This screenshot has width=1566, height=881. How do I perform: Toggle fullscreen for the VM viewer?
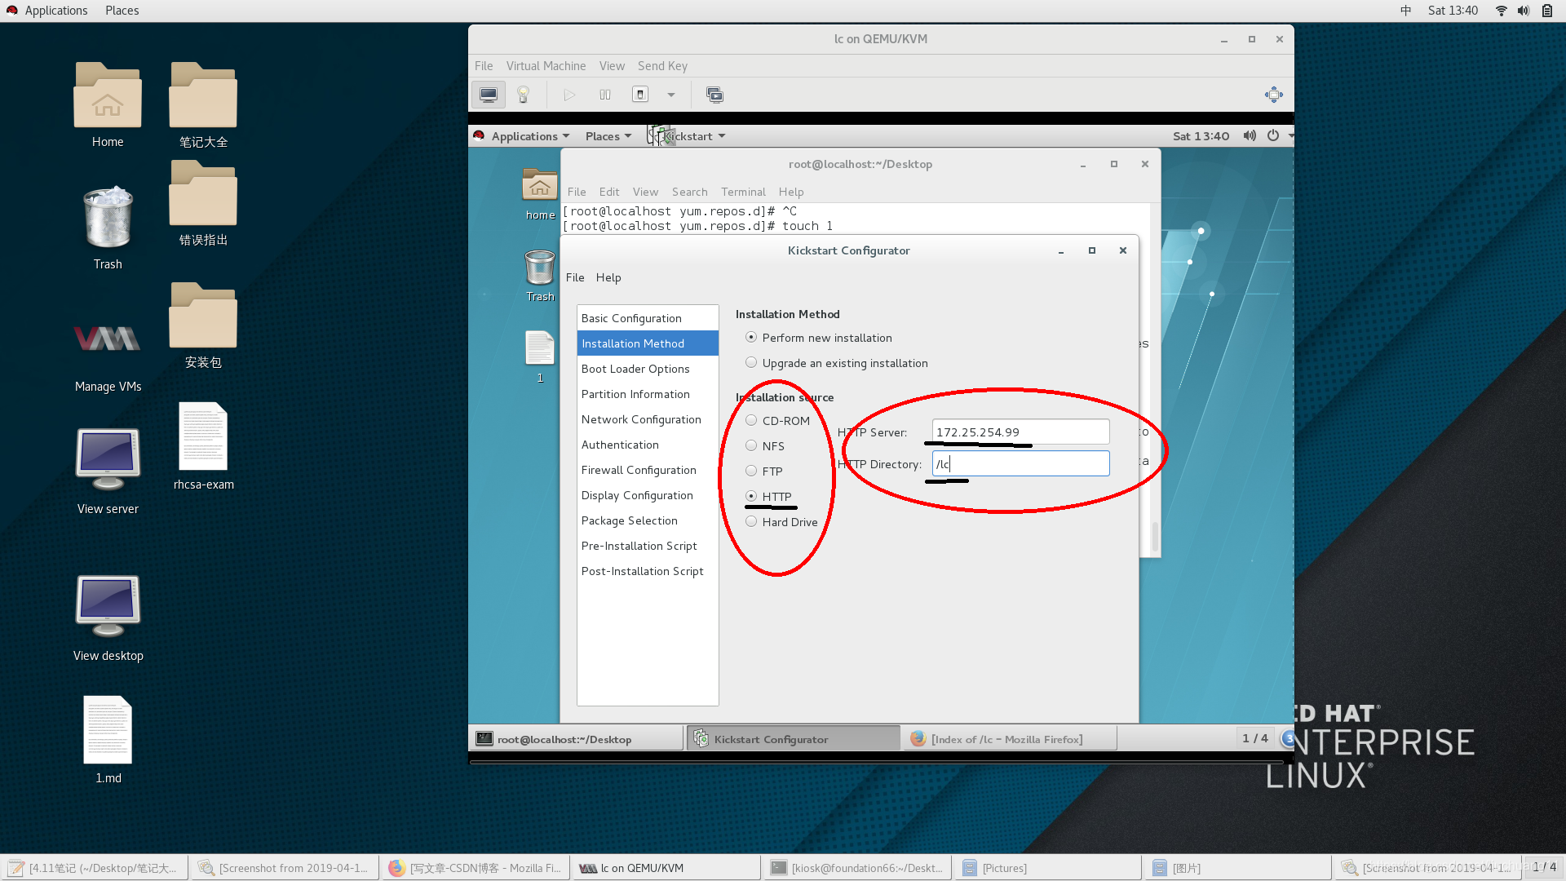coord(1273,95)
